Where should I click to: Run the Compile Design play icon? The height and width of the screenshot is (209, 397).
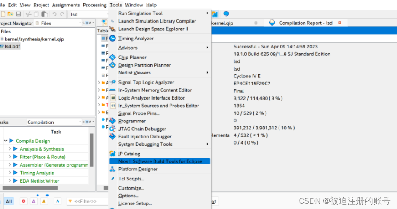coord(11,141)
